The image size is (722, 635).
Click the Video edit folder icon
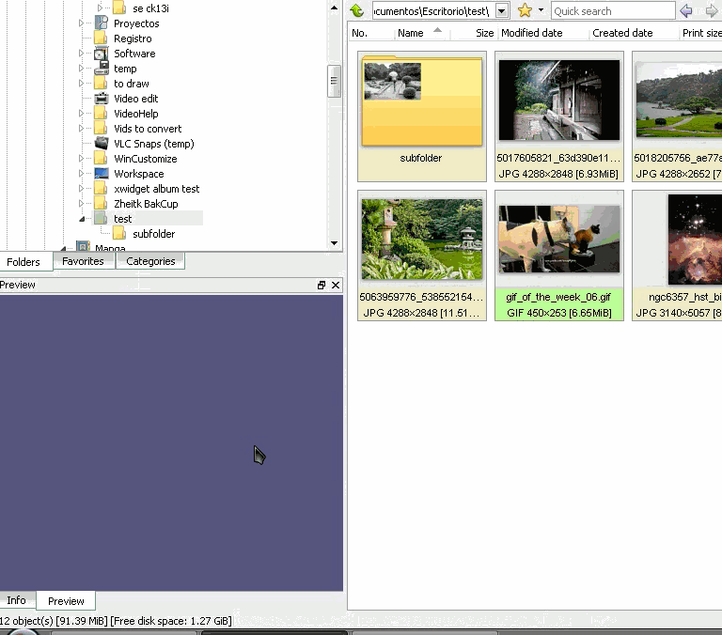point(101,99)
